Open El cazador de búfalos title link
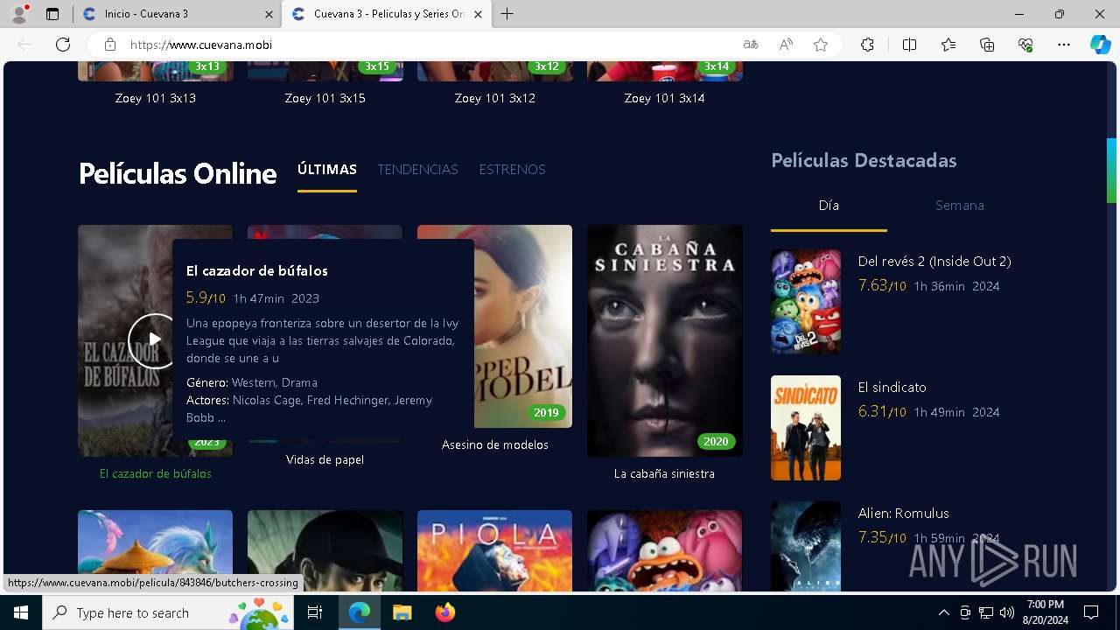1120x630 pixels. click(x=156, y=473)
